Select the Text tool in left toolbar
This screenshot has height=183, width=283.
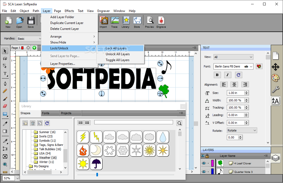pyautogui.click(x=5, y=74)
